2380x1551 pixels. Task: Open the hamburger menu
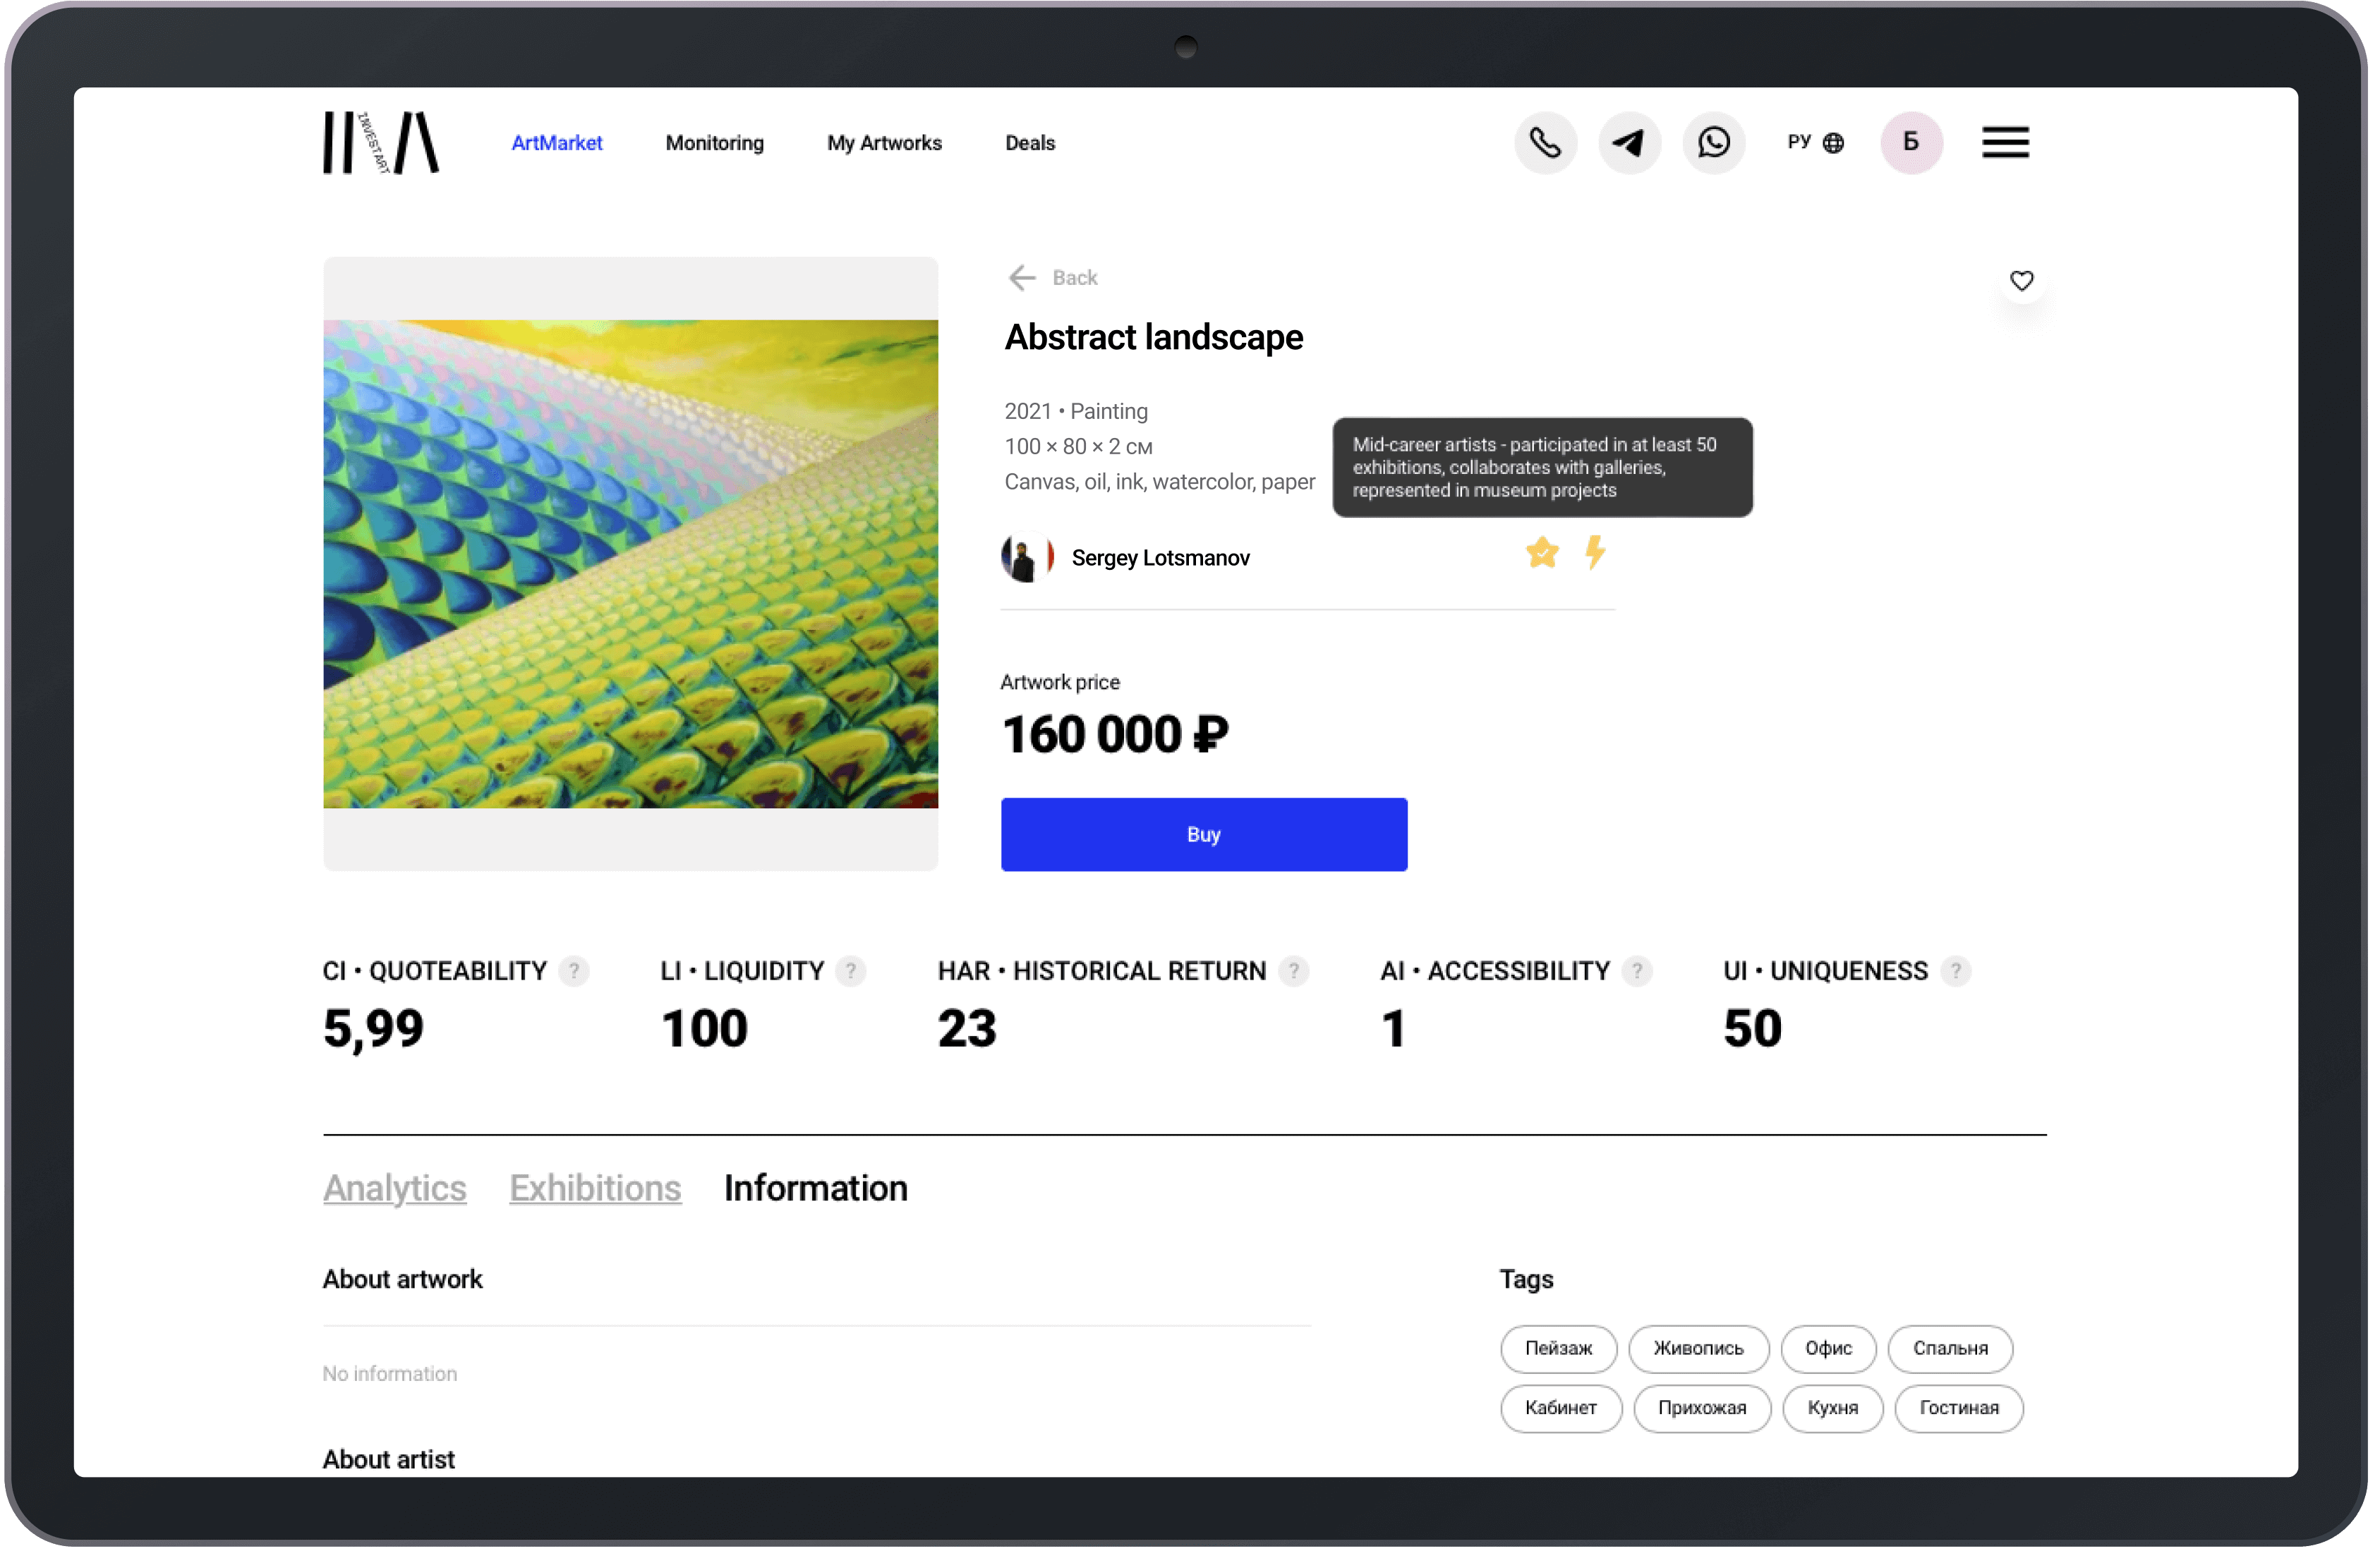point(2005,143)
